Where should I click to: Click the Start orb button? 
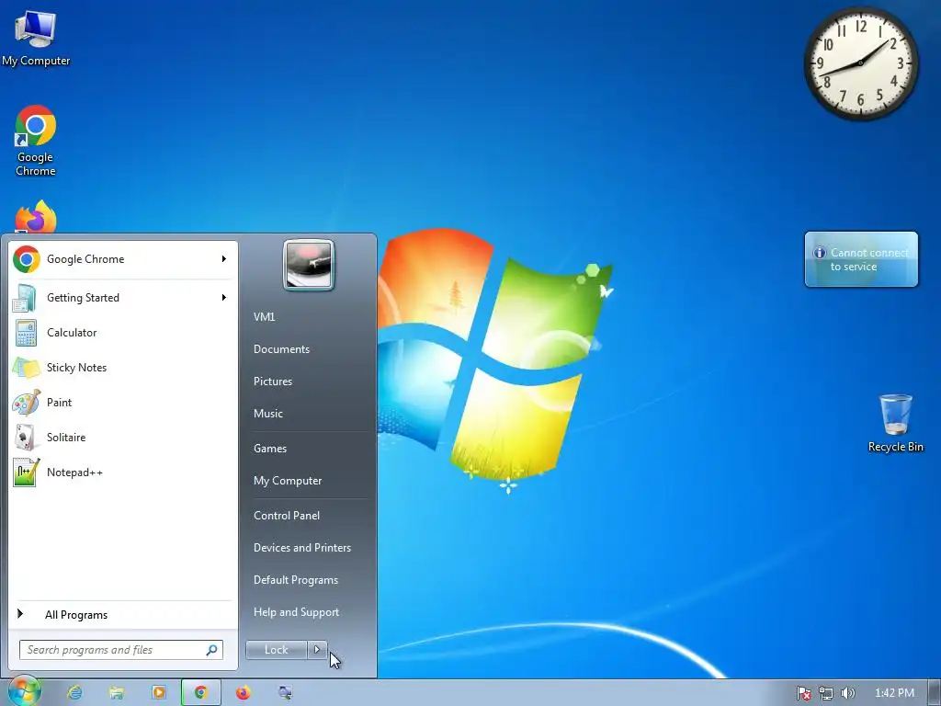25,691
